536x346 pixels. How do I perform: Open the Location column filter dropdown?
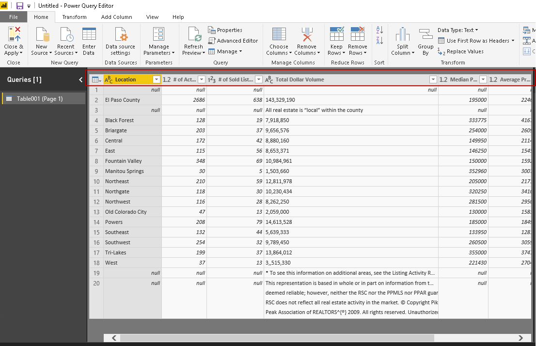(x=156, y=79)
